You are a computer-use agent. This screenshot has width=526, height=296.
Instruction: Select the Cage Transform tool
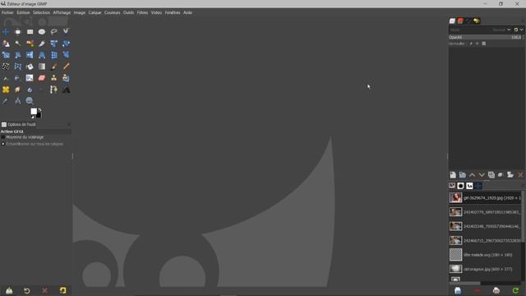coord(18,67)
